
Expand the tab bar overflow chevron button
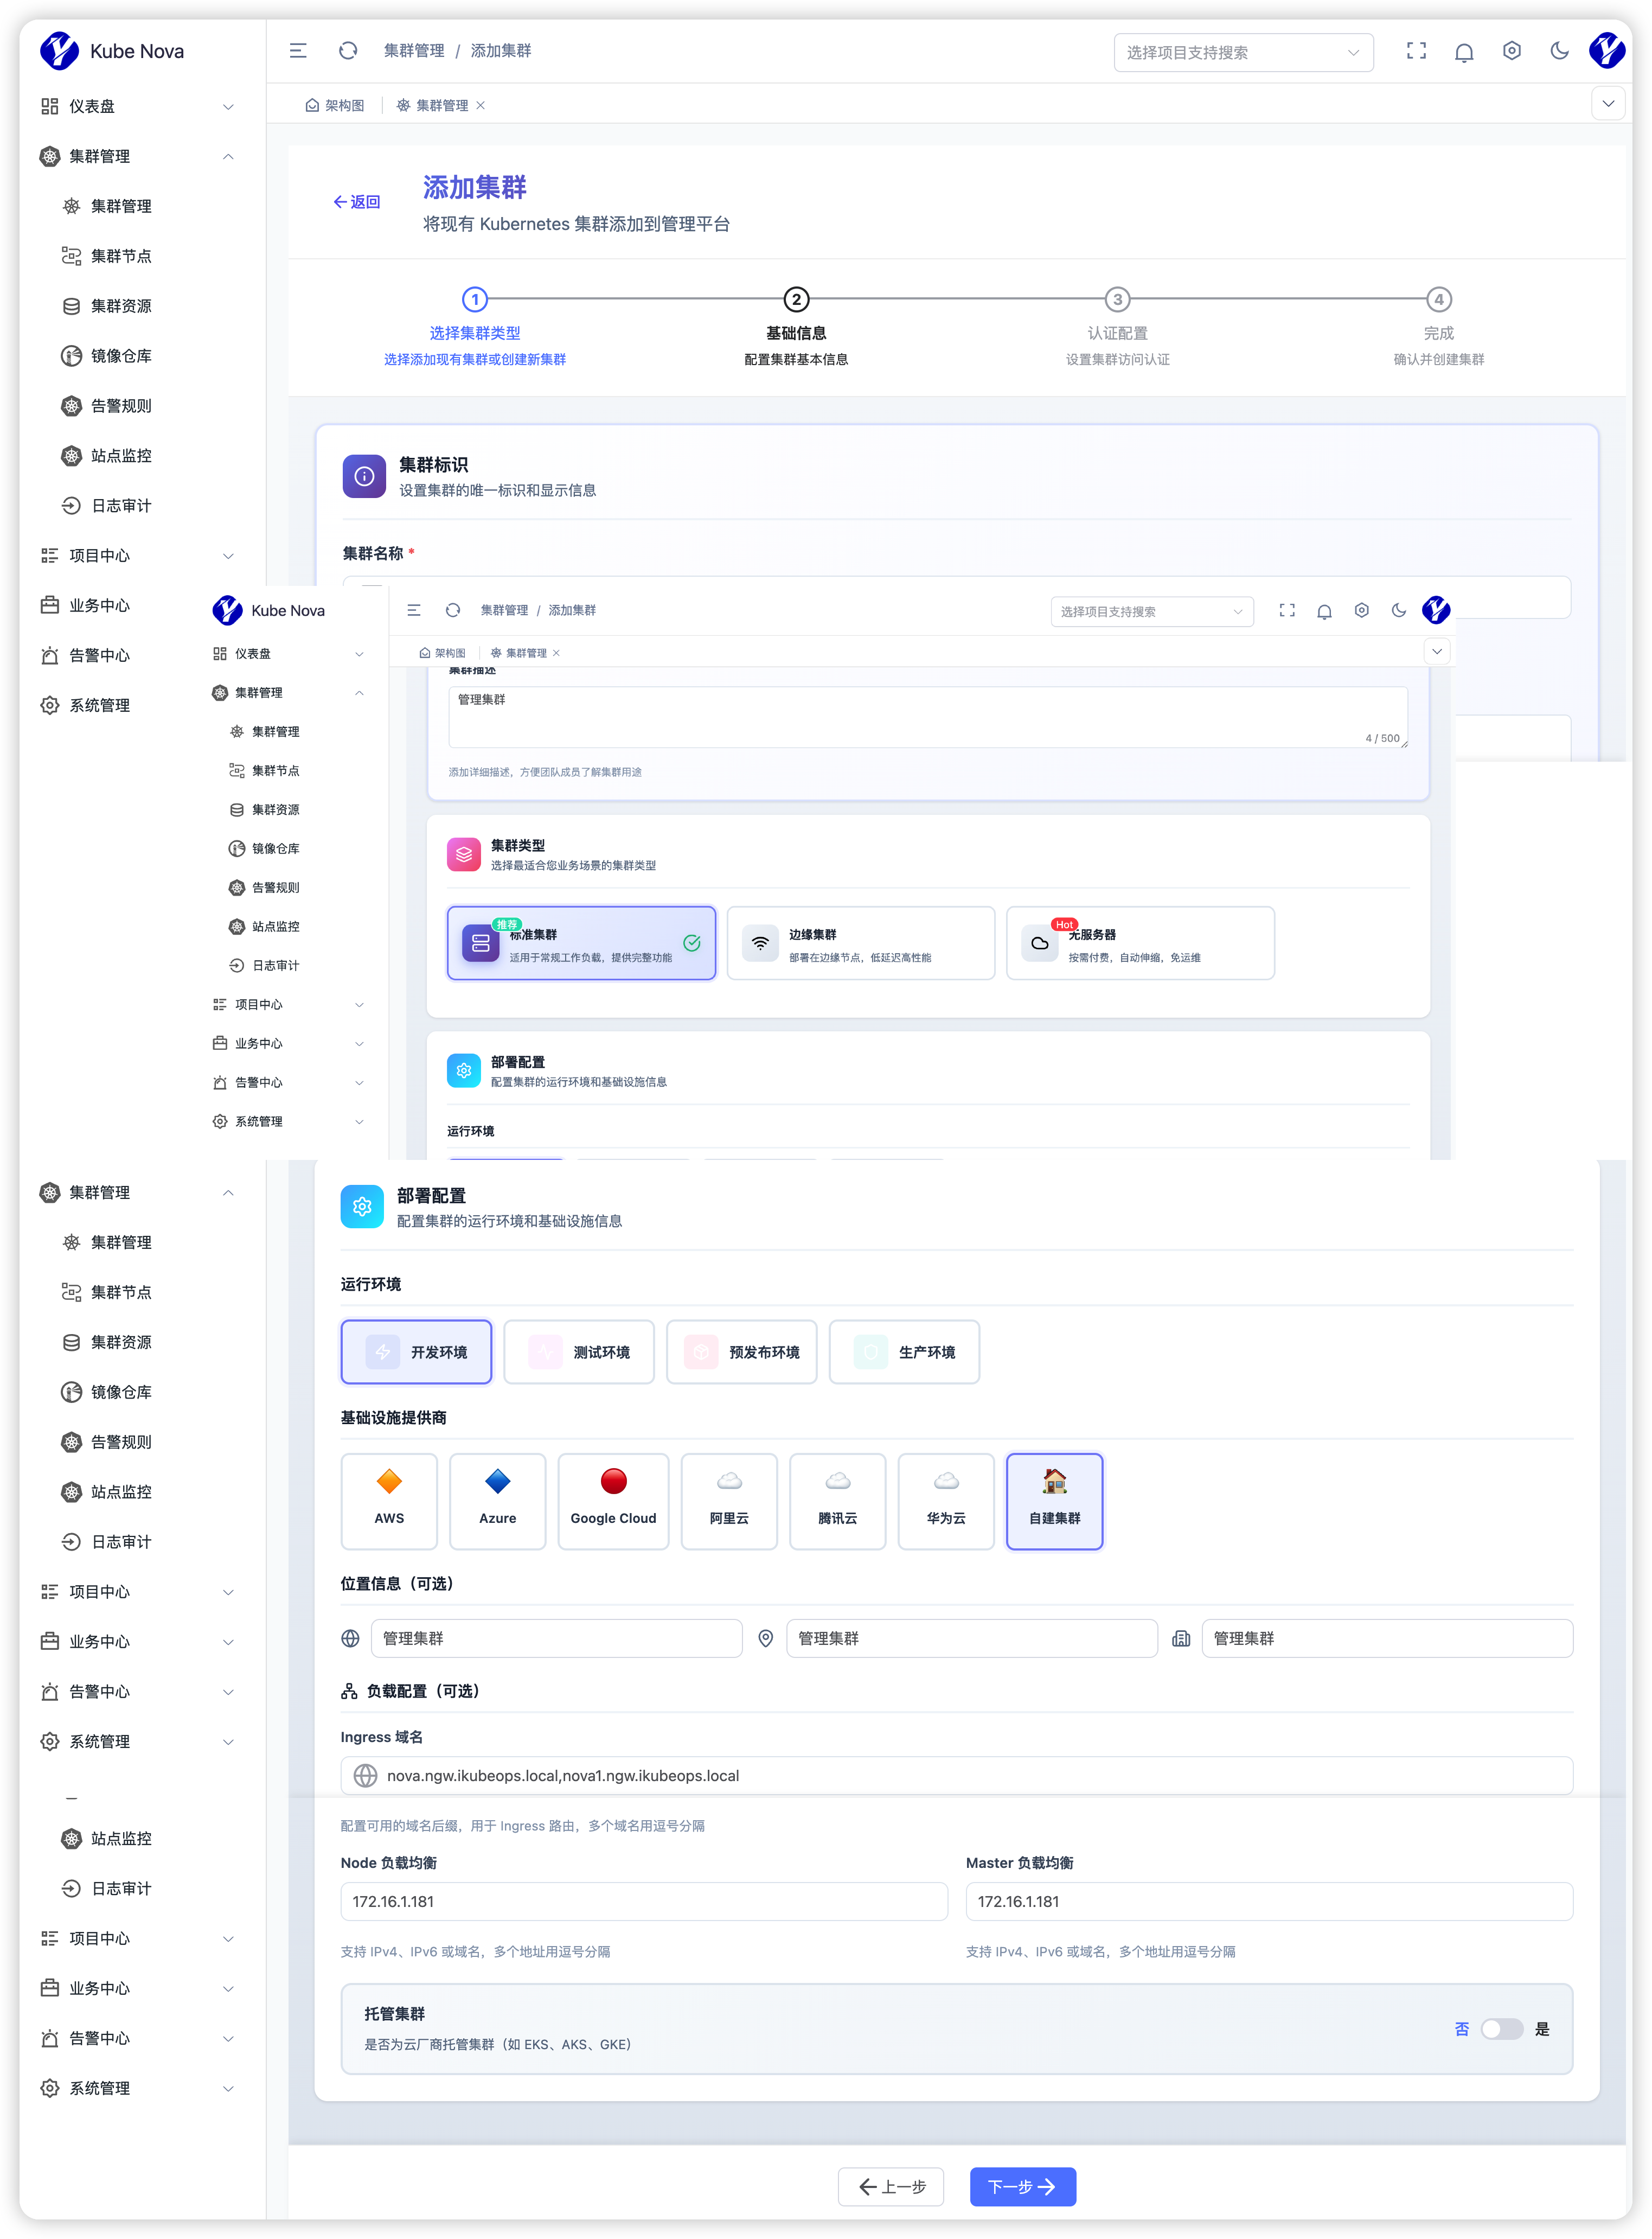(1608, 104)
